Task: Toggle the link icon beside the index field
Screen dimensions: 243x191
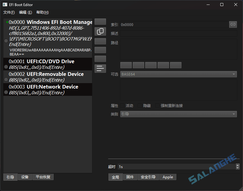Action: 233,24
